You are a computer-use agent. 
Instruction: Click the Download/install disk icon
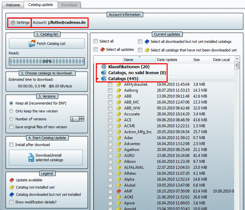tap(31, 157)
